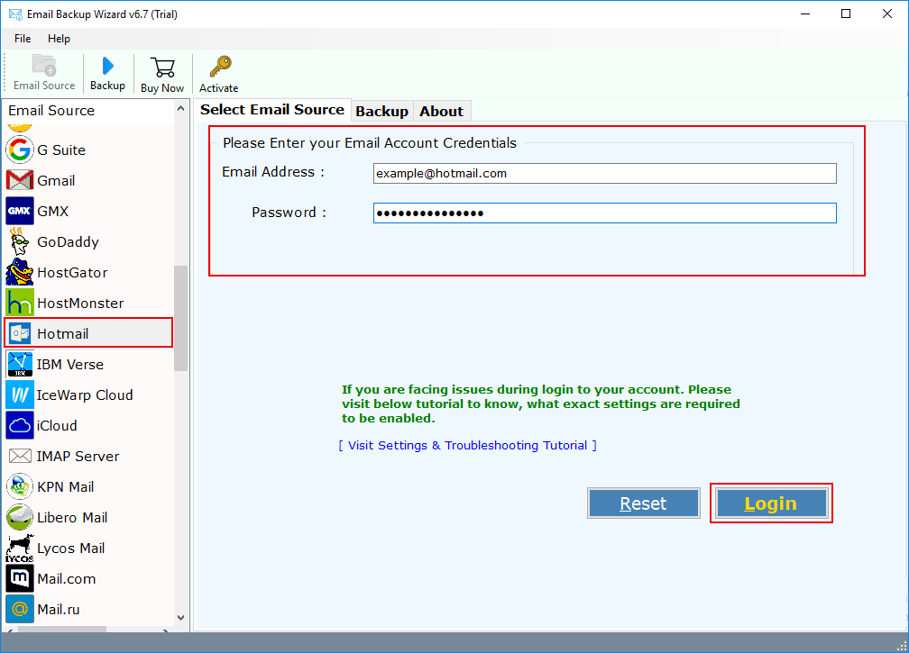Viewport: 909px width, 653px height.
Task: Select the IMAP Server text label
Action: (78, 456)
